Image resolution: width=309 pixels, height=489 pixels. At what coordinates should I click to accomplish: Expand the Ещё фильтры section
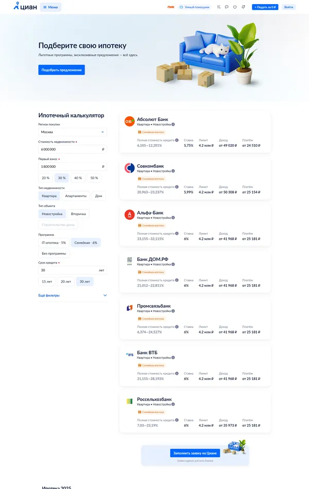[73, 295]
